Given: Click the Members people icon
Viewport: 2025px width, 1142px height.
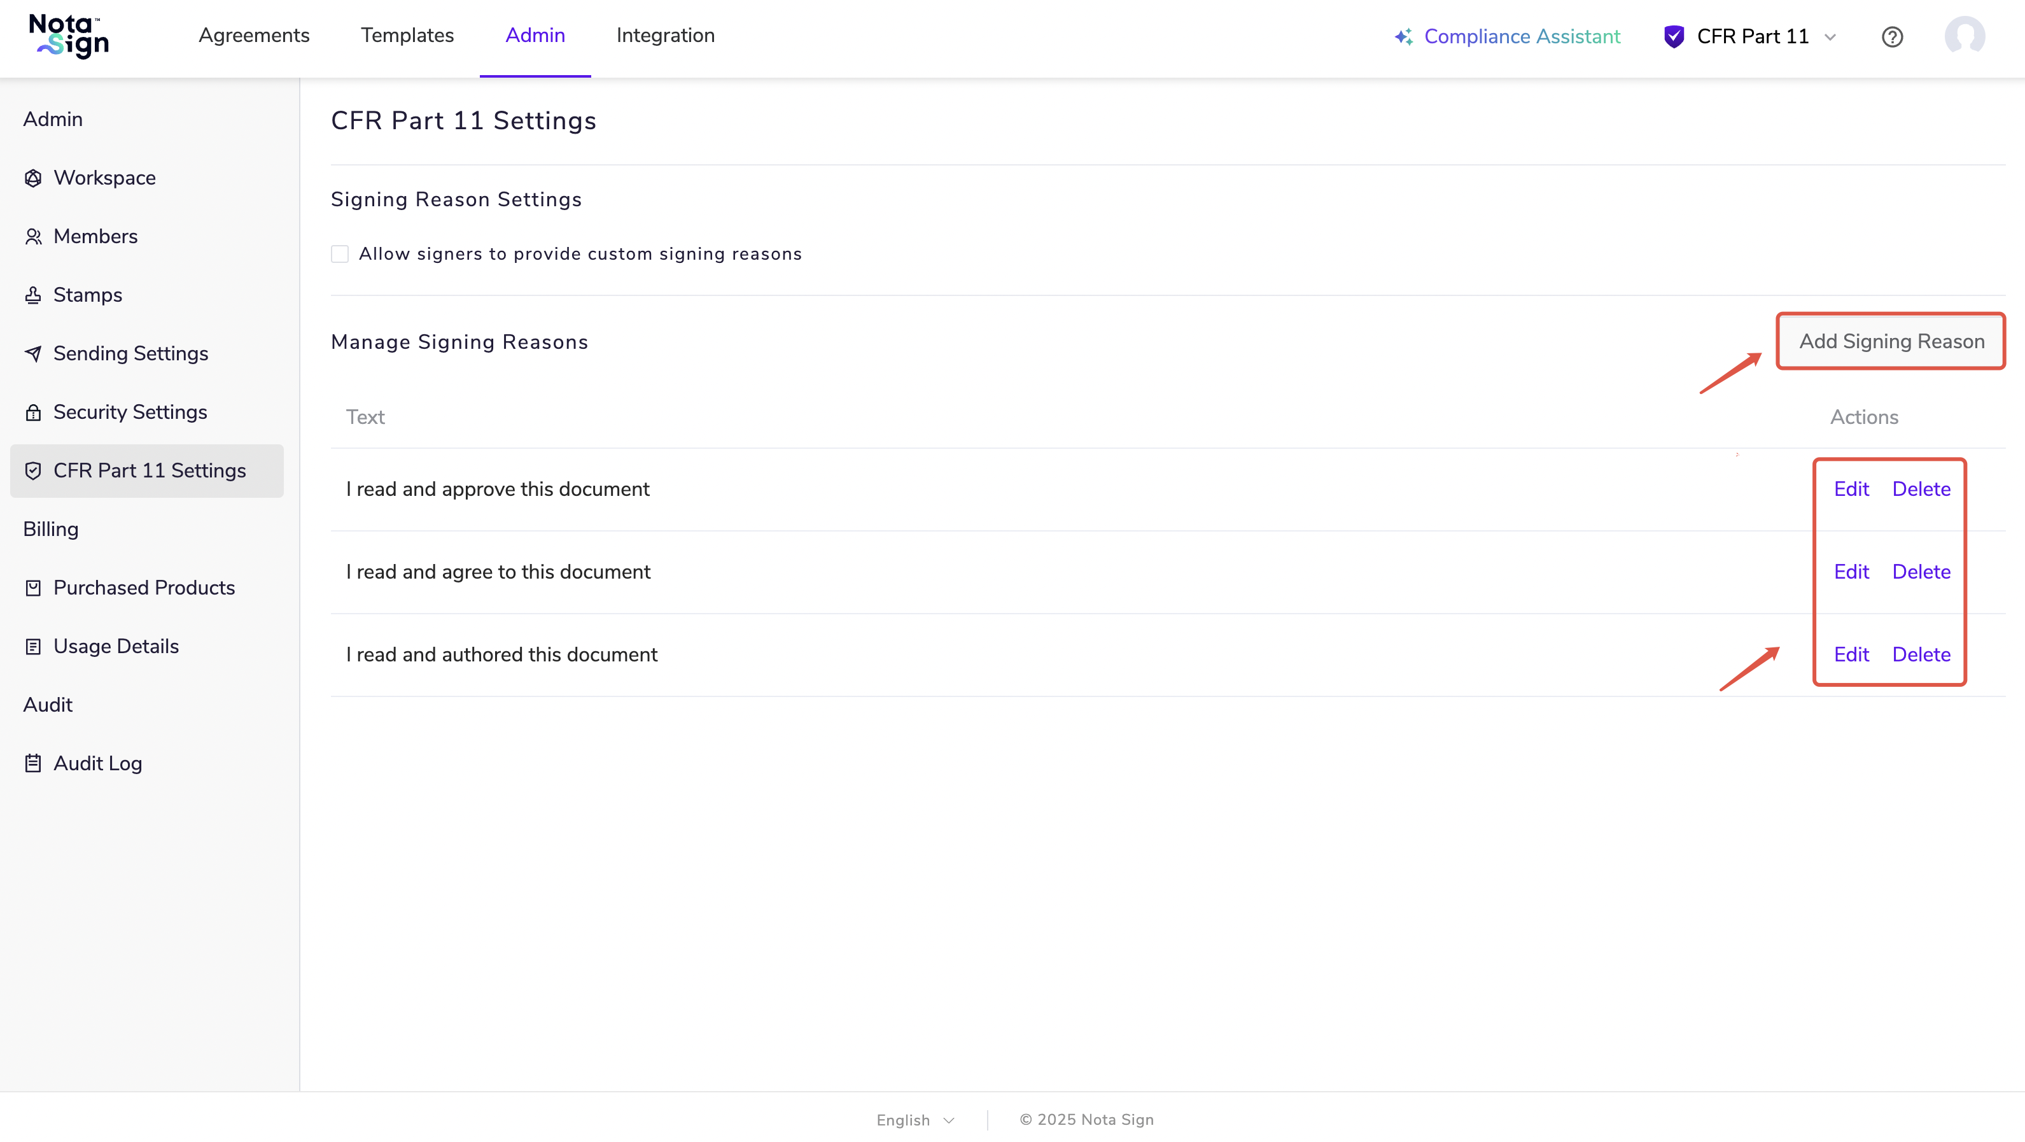Looking at the screenshot, I should pyautogui.click(x=33, y=237).
